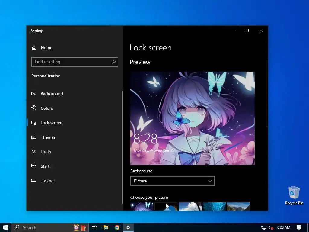Click the Themes brush icon
The width and height of the screenshot is (309, 232).
34,137
